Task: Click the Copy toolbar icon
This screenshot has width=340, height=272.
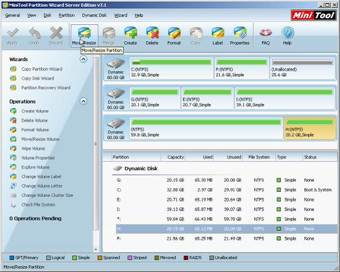Action: [196, 33]
